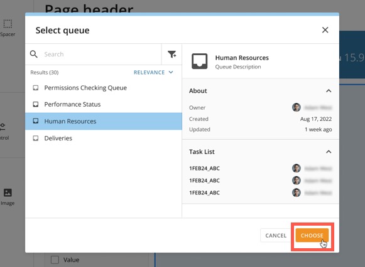365x267 pixels.
Task: Click the Cancel button
Action: coord(276,236)
